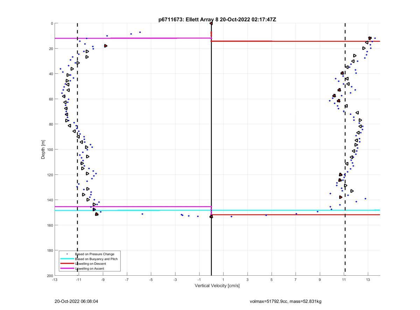Screen dimensions: 420x310
Task: Click the magenta horizontal line near 145 m depth
Action: (133, 207)
